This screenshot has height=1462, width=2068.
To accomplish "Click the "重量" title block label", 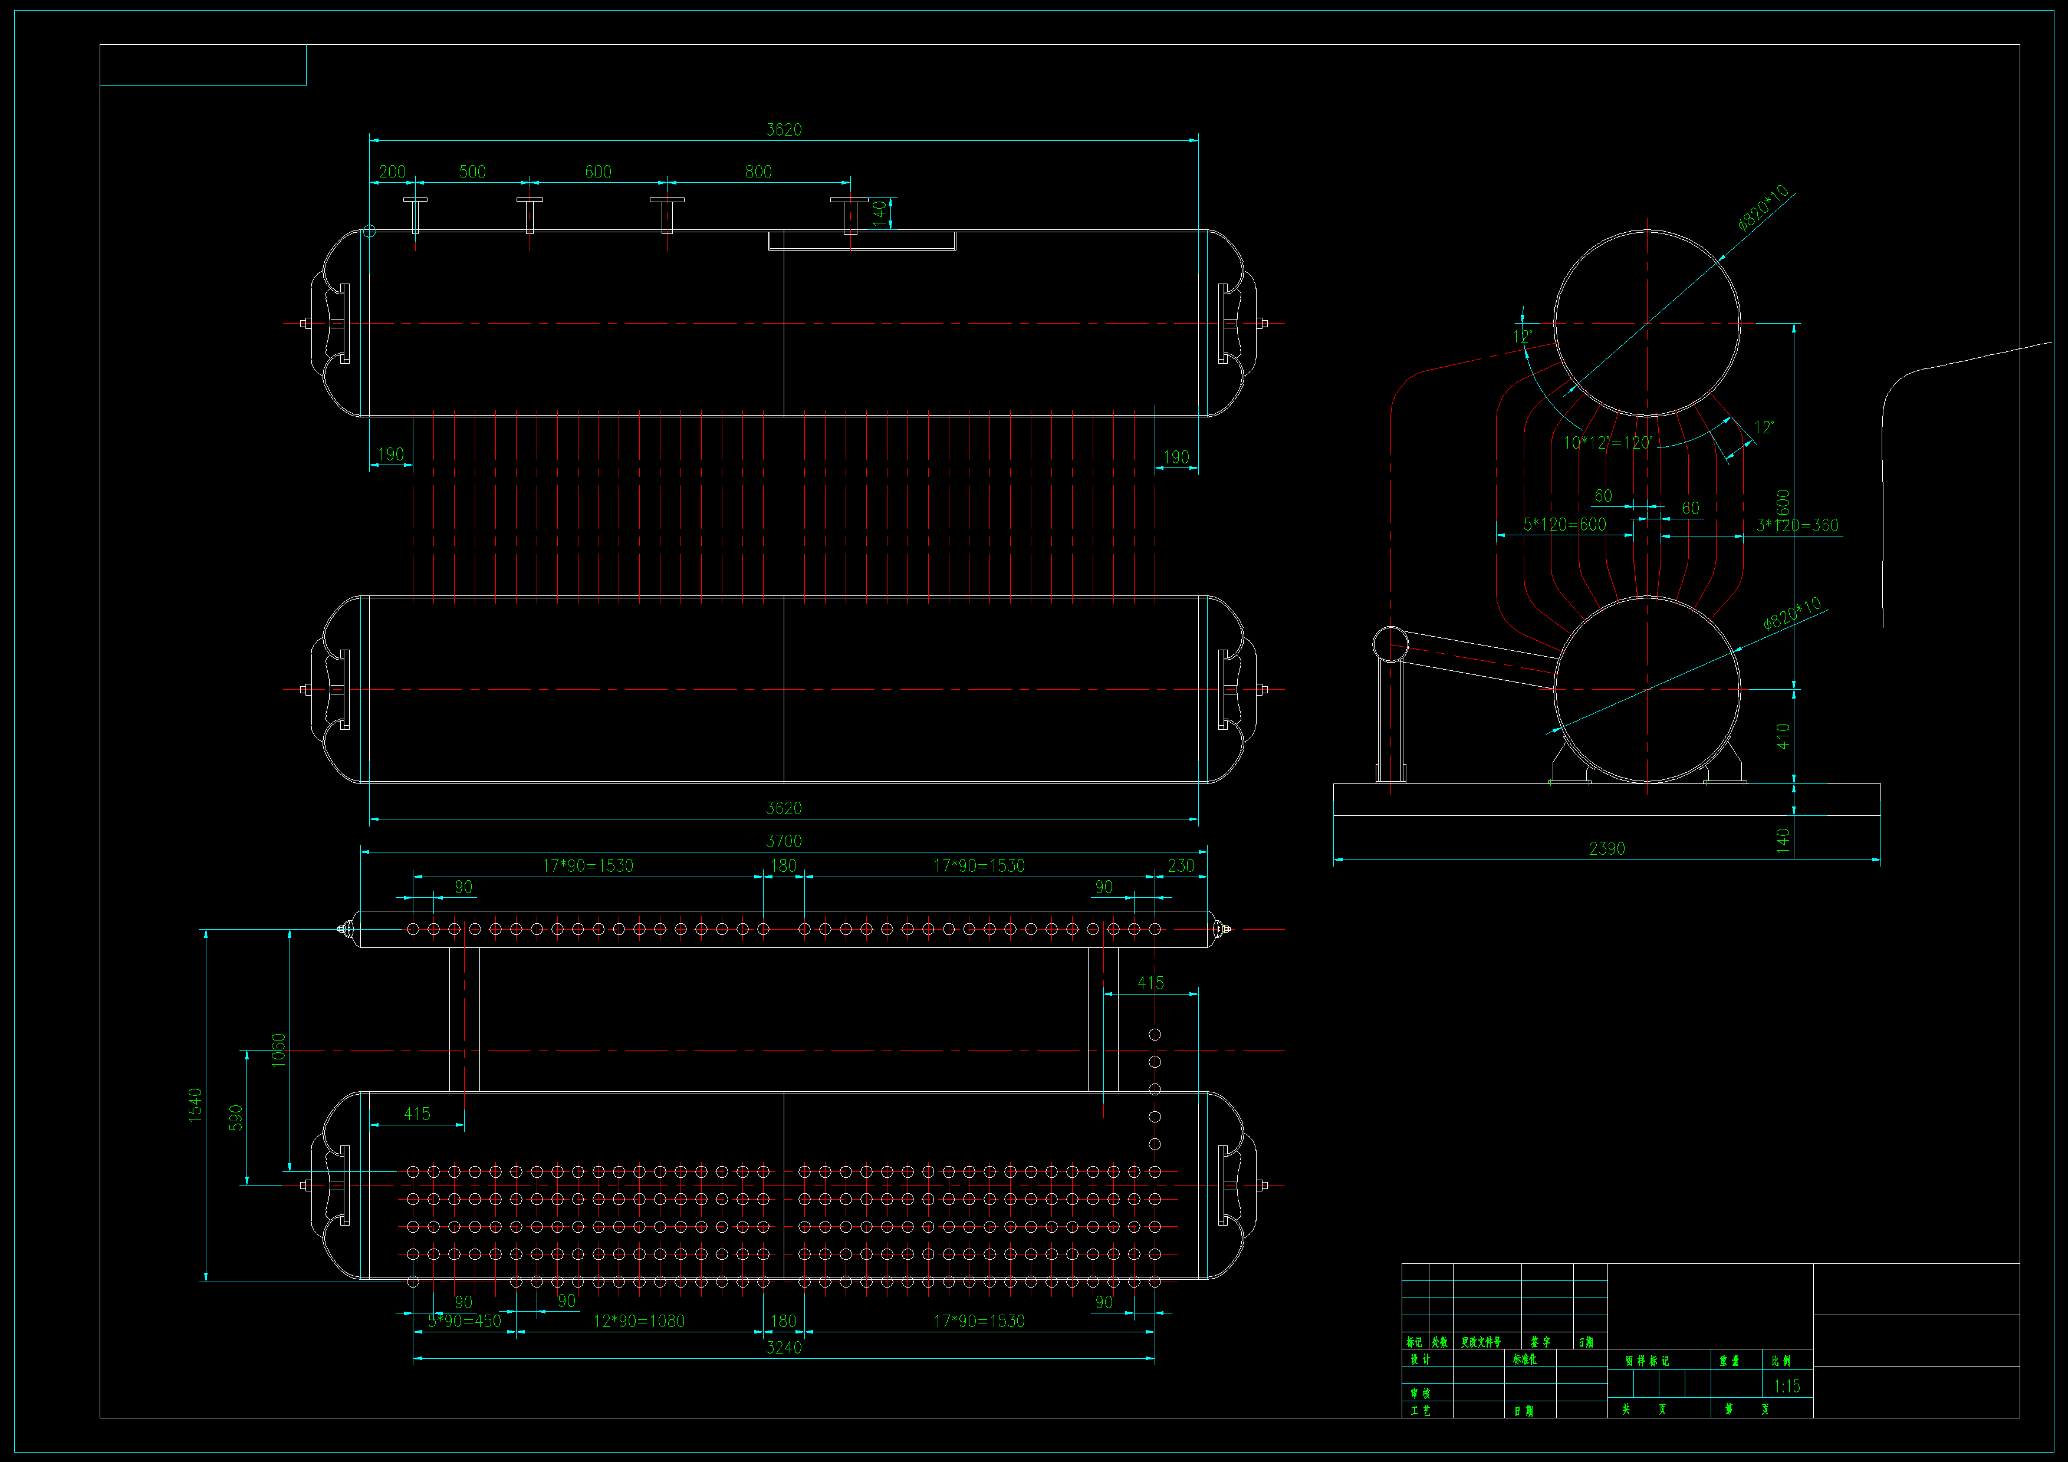I will coord(1730,1360).
